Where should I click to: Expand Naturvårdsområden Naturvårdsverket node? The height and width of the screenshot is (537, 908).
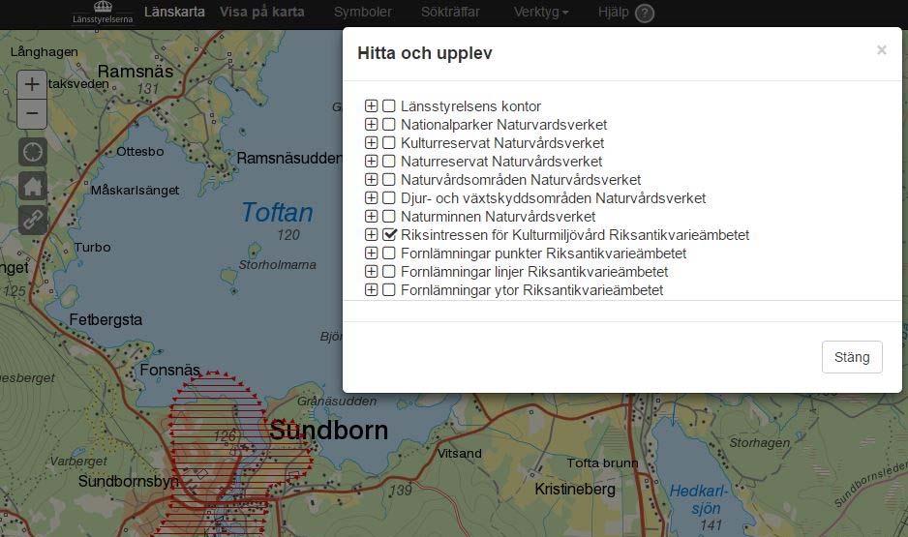pyautogui.click(x=371, y=179)
